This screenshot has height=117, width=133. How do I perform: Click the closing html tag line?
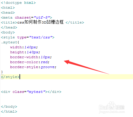(9, 111)
